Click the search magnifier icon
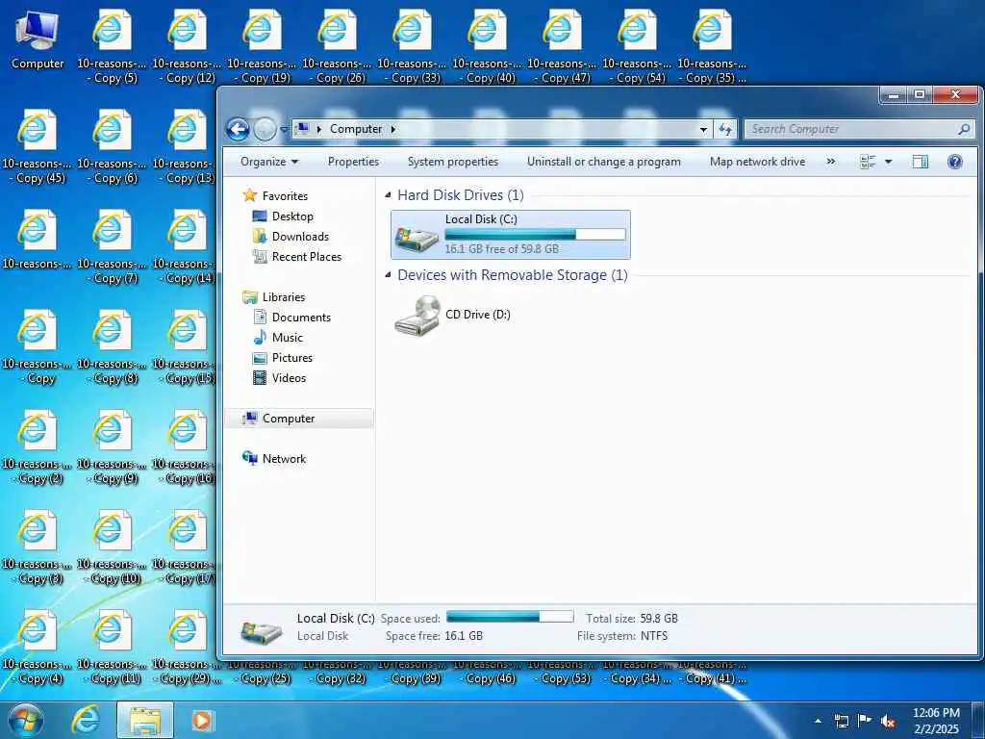The image size is (985, 739). [964, 130]
